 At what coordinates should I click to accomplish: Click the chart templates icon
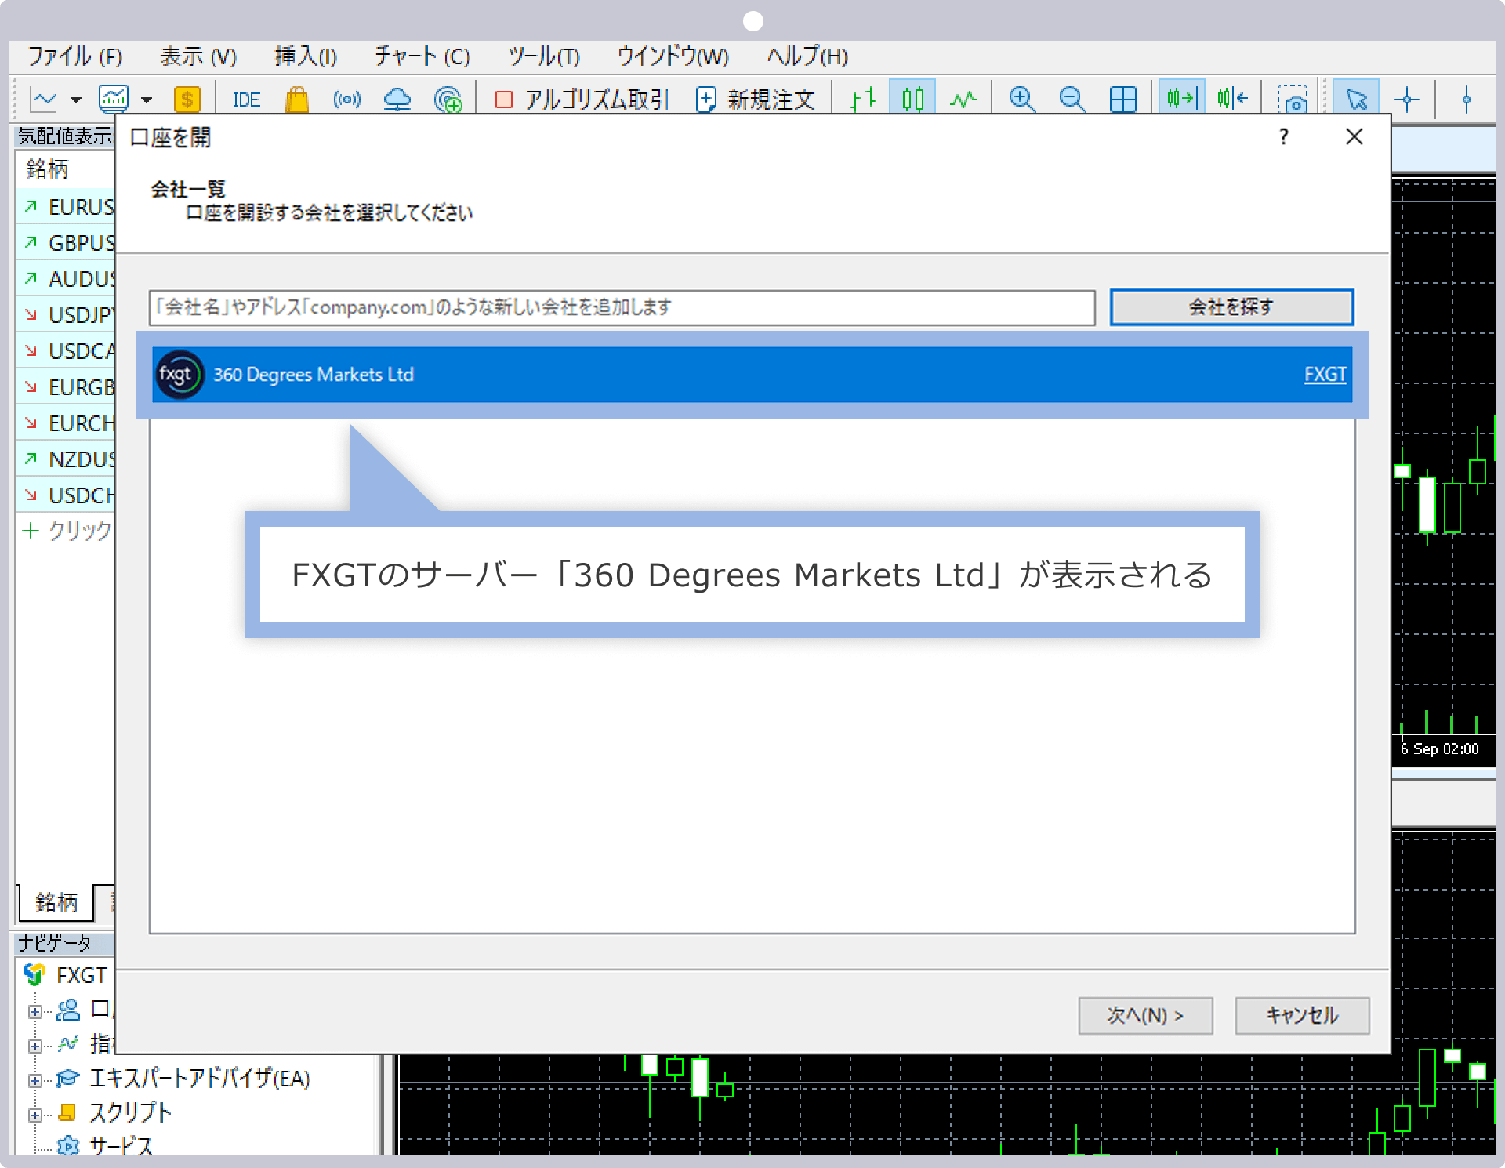coord(114,99)
